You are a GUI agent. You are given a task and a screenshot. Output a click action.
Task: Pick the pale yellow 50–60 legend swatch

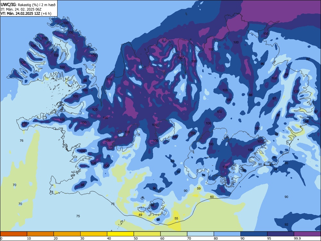pyautogui.click(x=147, y=234)
